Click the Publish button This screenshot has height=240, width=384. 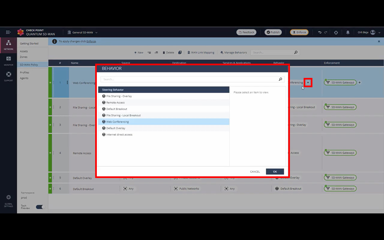pyautogui.click(x=273, y=32)
